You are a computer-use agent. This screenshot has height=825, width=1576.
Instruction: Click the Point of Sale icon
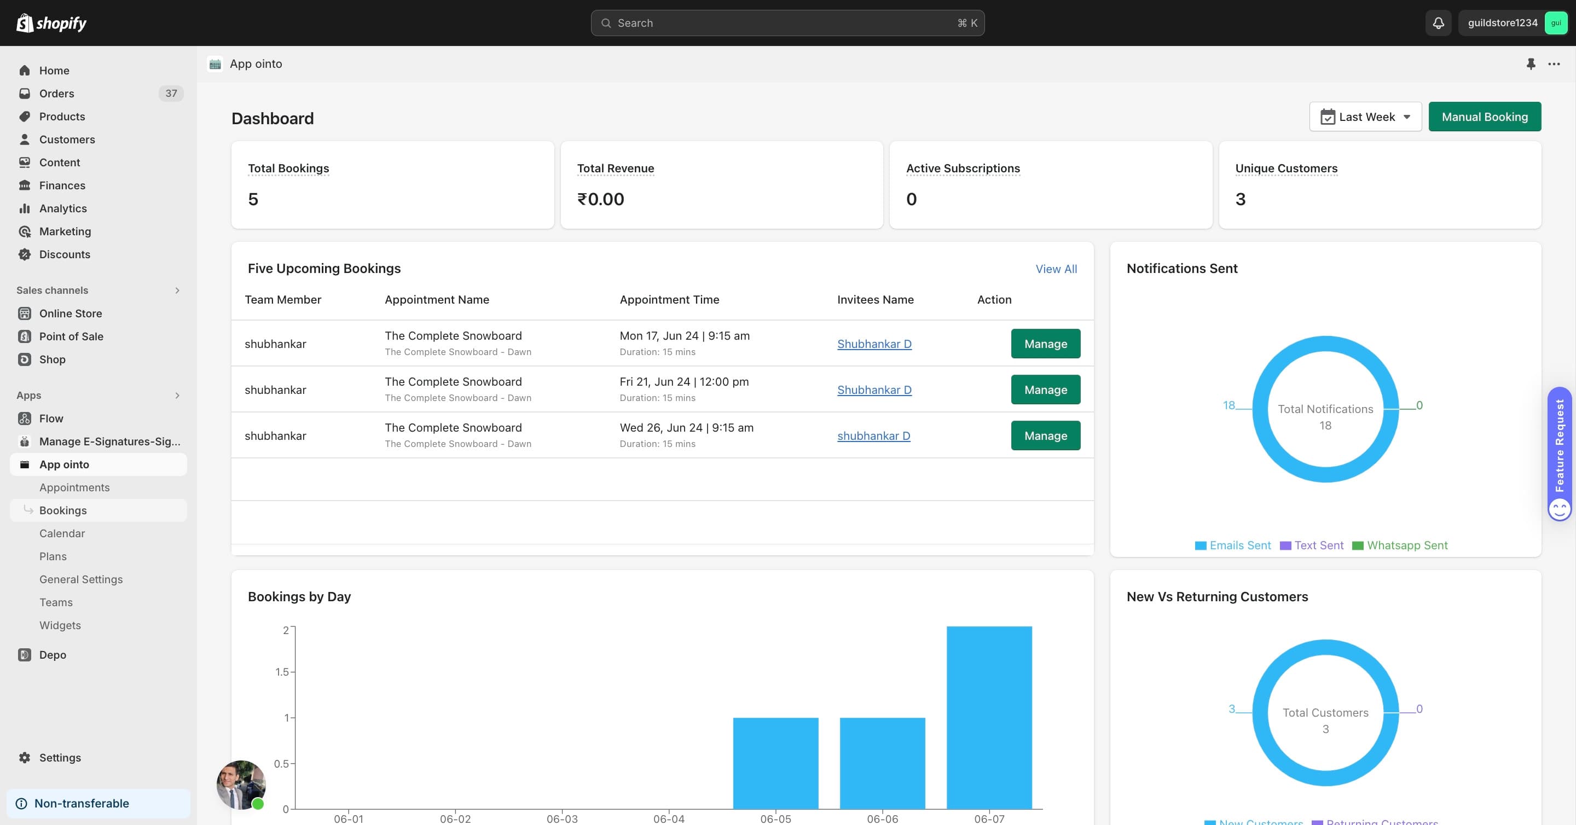click(25, 336)
